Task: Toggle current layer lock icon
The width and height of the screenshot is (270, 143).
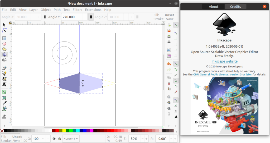Action: (x=59, y=139)
